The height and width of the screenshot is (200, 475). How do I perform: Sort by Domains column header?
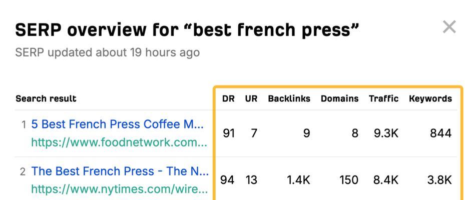click(x=339, y=98)
